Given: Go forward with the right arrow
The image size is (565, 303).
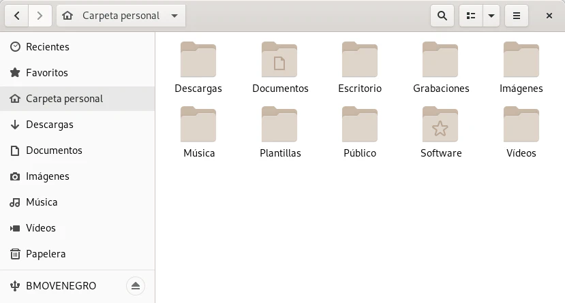Looking at the screenshot, I should tap(40, 16).
